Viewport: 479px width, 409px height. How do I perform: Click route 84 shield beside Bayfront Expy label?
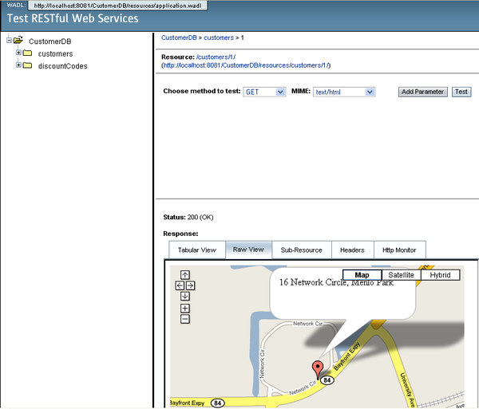point(217,403)
